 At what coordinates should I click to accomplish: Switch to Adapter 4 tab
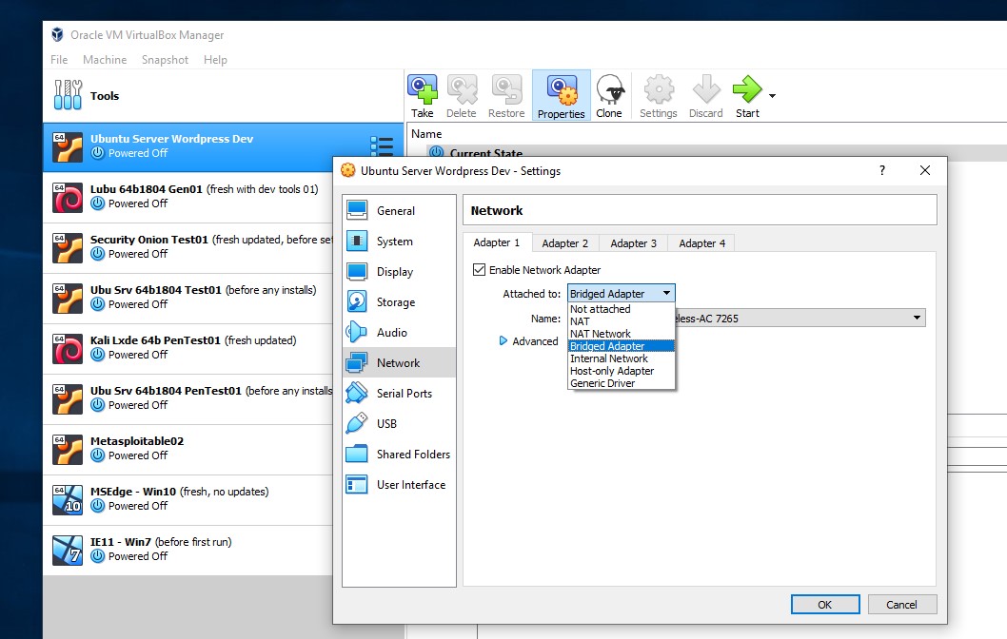pos(701,243)
